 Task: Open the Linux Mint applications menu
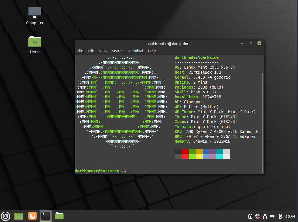click(6, 216)
